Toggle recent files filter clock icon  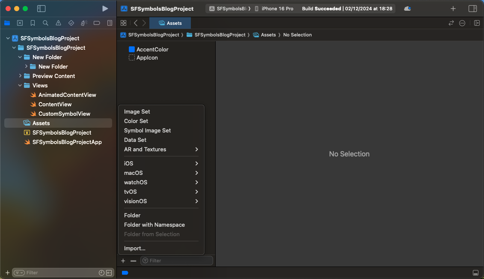point(101,273)
